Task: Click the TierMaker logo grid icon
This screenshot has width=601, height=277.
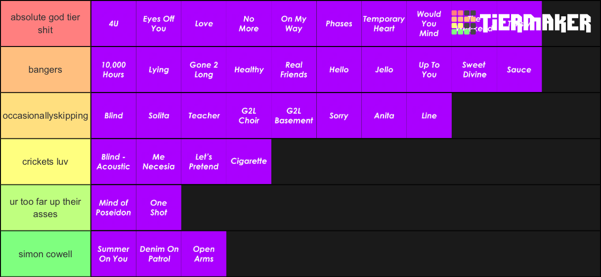Action: (x=464, y=23)
